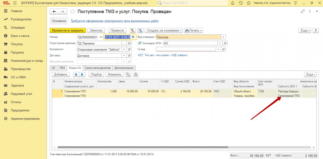
Task: Open the document structure icon
Action: point(140,30)
